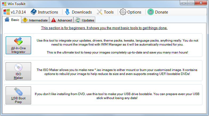Launch the All-In-One Integrator tool
Viewport: 209px width, 116px height.
[x=18, y=45]
